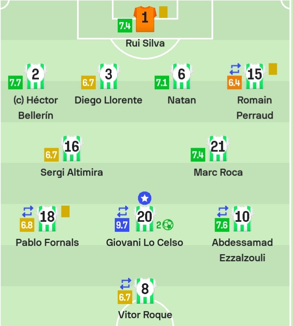Click Vitor Roque's substitution arrows icon
Viewport: 293px width, 326px height.
126,284
